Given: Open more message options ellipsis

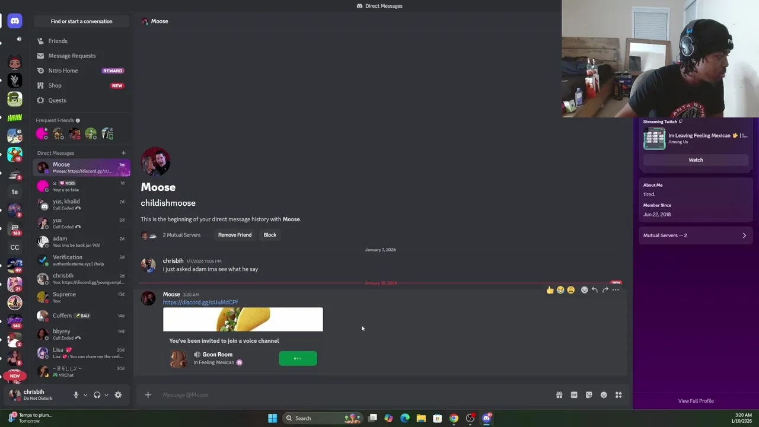Looking at the screenshot, I should coord(616,290).
